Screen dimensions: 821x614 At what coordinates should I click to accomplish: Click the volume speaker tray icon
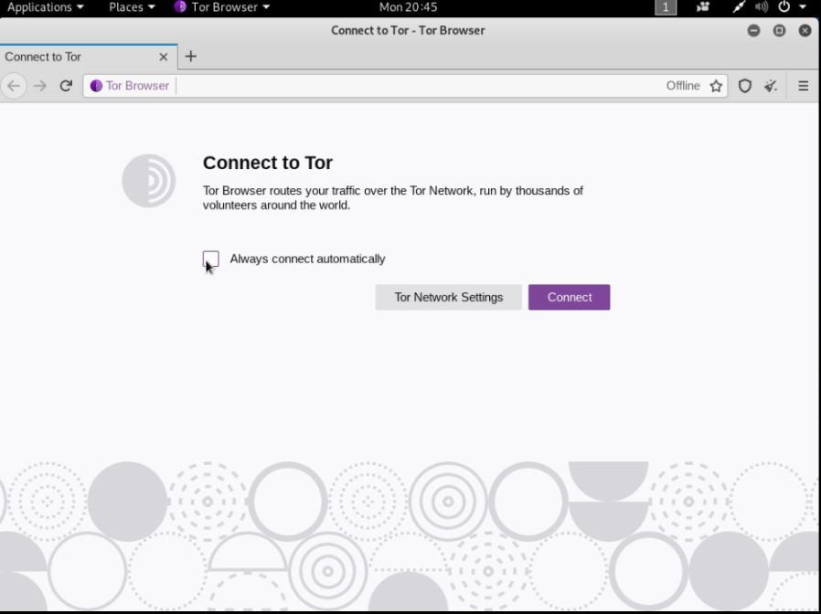point(762,7)
